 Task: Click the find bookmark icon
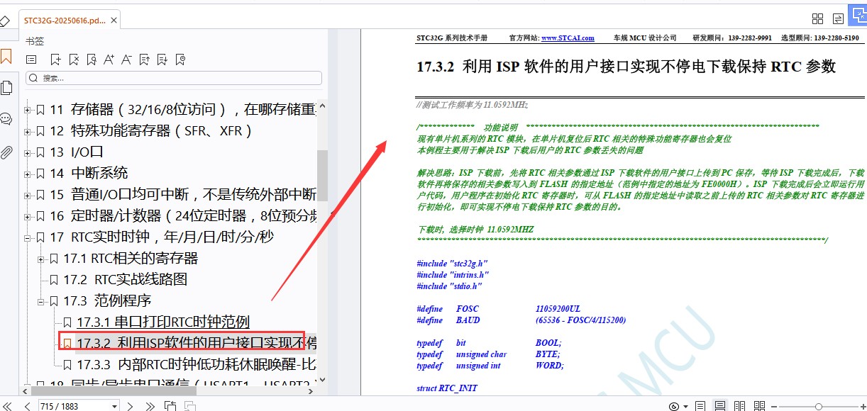92,60
